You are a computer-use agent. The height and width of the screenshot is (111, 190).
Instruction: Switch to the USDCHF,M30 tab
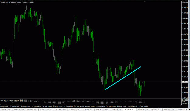(46, 109)
